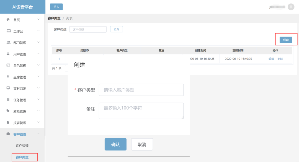Expand the 任务管理 menu chevron
The width and height of the screenshot is (299, 162).
point(38,99)
